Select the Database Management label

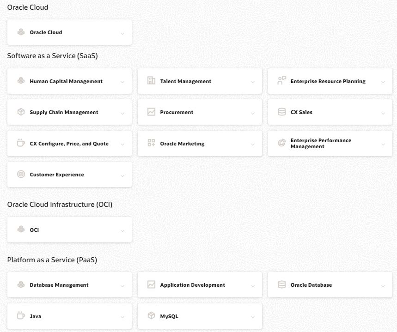pos(59,285)
